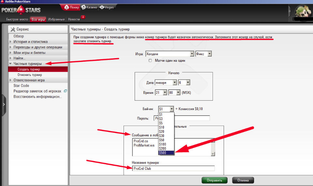313x186 pixels.
Task: Open the Игра dropdown showing Холдем
Action: point(170,54)
